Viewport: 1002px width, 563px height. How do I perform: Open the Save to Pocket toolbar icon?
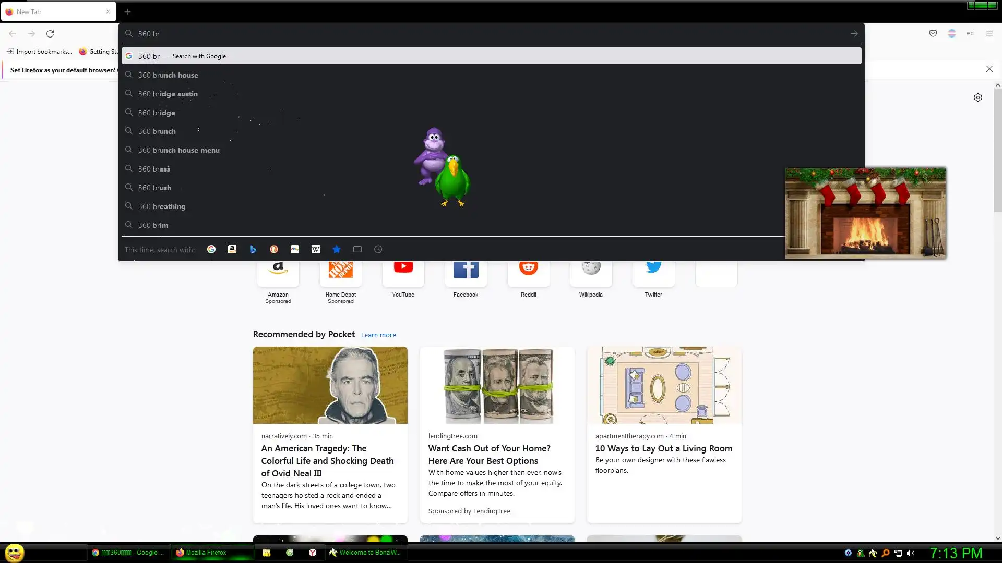coord(933,33)
